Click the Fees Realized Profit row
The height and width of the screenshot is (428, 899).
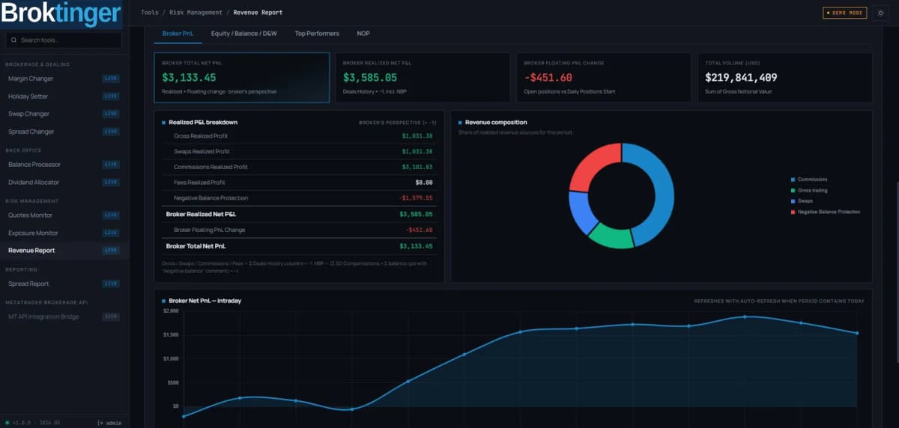[298, 183]
